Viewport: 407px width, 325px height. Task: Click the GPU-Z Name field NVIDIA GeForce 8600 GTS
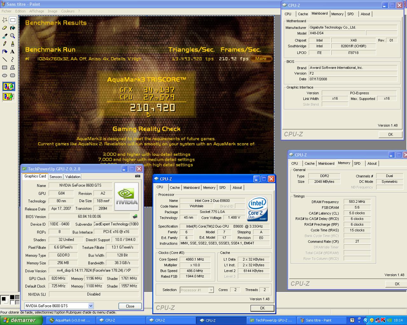[80, 185]
